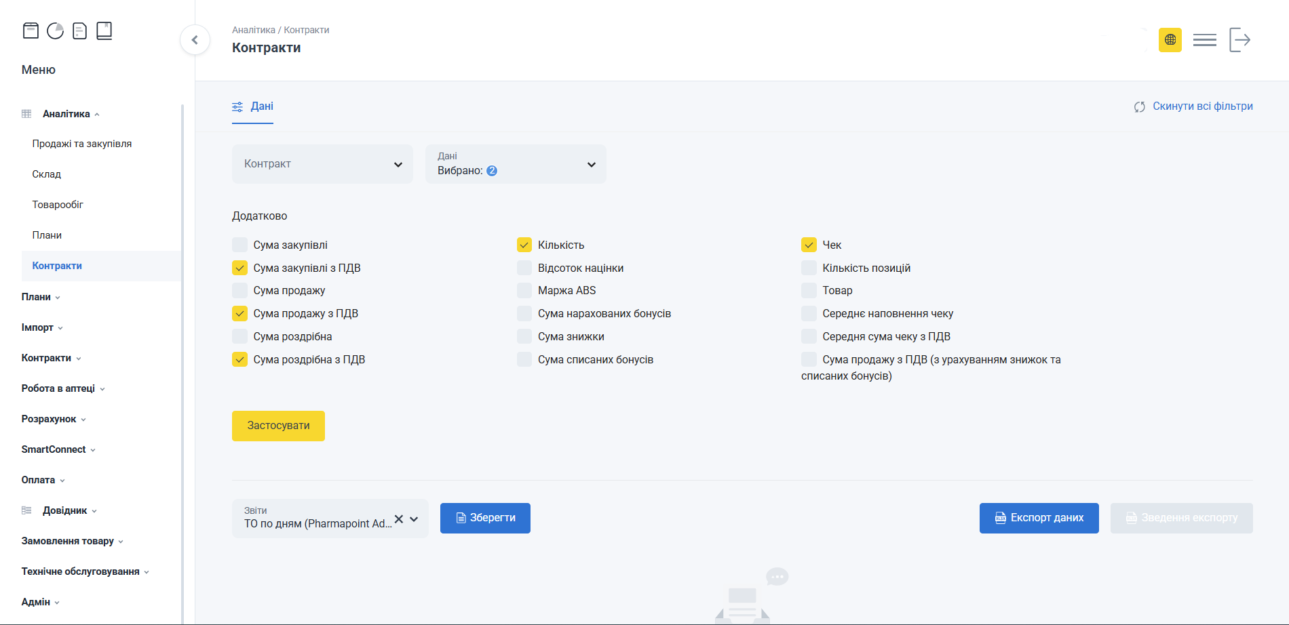Open the hamburger menu icon
1289x625 pixels.
point(1204,40)
